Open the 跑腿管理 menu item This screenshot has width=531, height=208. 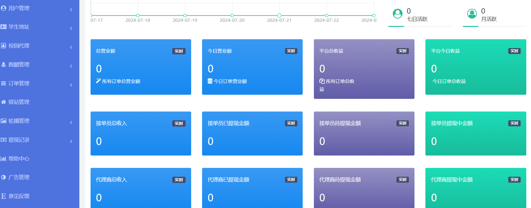[19, 65]
